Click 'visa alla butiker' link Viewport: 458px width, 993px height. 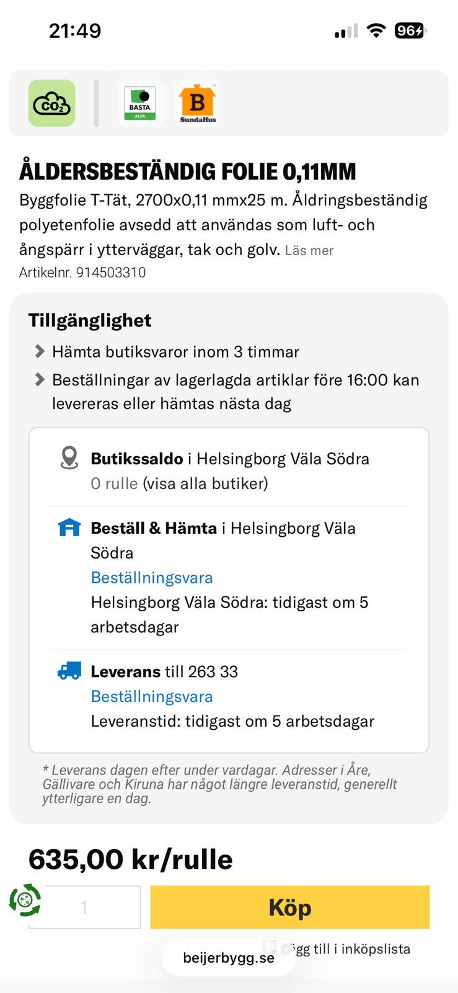(206, 483)
